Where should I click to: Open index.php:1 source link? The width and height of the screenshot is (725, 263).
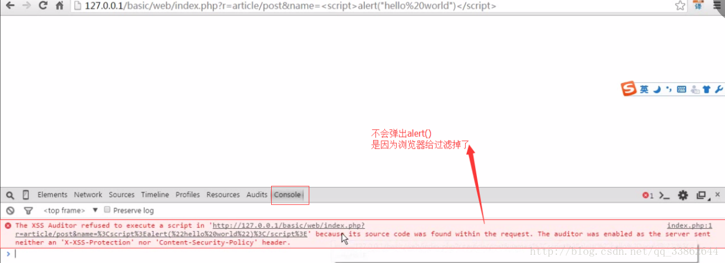pyautogui.click(x=690, y=225)
